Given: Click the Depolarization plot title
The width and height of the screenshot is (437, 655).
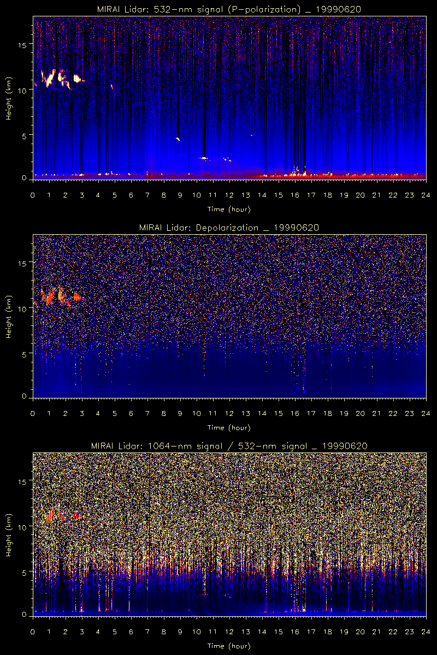Looking at the screenshot, I should [x=229, y=228].
